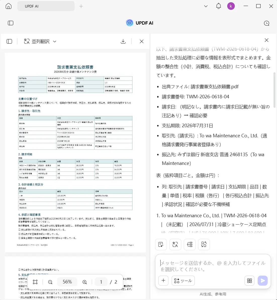Image resolution: width=277 pixels, height=300 pixels.
Task: Click the text 振込先: みずほ銀行 新宿支店
Action: click(x=190, y=155)
